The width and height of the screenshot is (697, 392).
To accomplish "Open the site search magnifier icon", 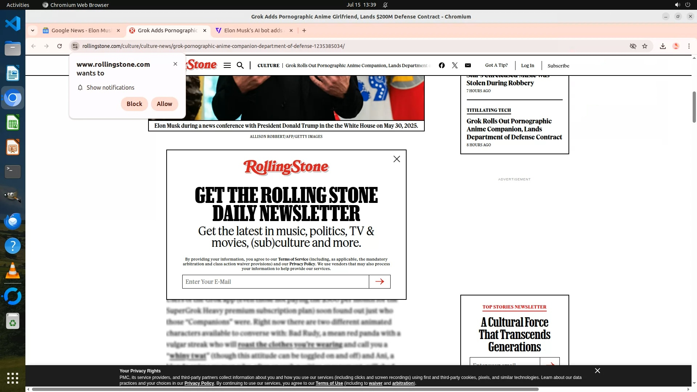I will click(x=240, y=65).
